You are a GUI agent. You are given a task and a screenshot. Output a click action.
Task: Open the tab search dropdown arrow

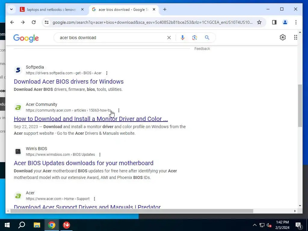click(11, 9)
